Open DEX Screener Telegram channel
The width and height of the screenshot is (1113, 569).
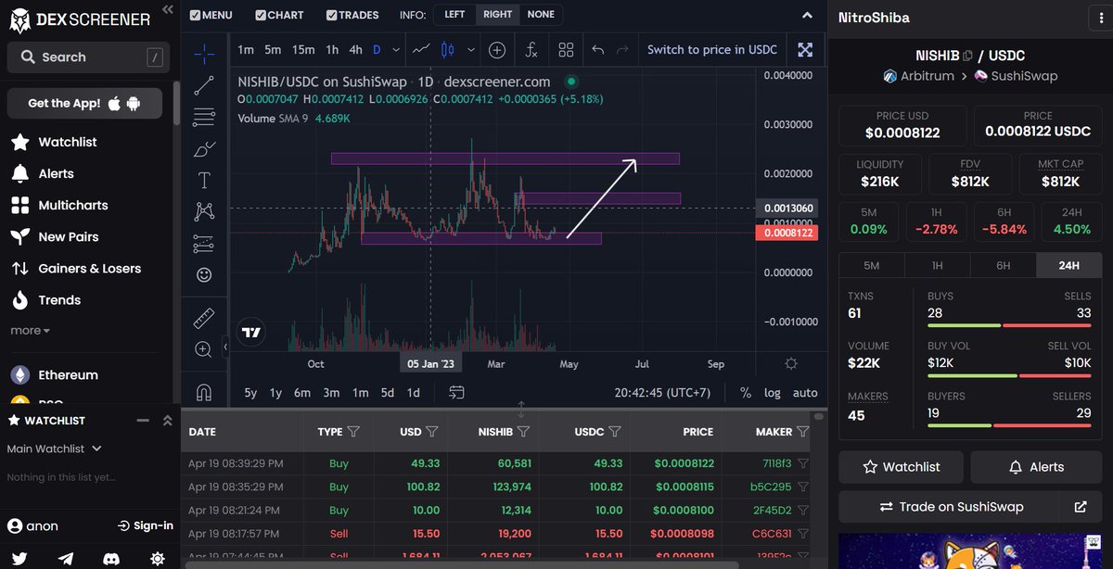66,559
